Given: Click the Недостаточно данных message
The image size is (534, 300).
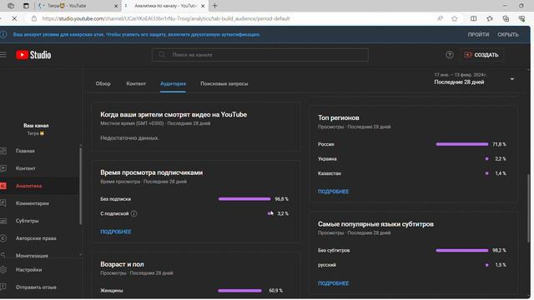Looking at the screenshot, I should (129, 138).
